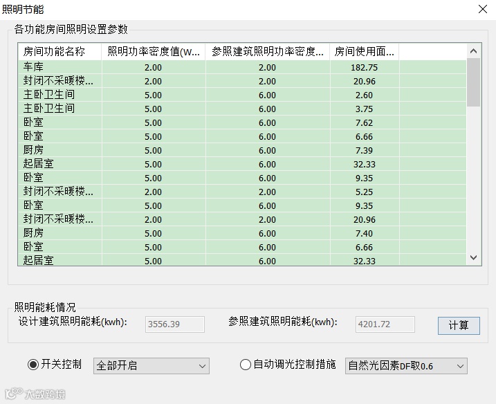Select the 卧室 row with area 7.62
496x404 pixels.
pos(242,122)
